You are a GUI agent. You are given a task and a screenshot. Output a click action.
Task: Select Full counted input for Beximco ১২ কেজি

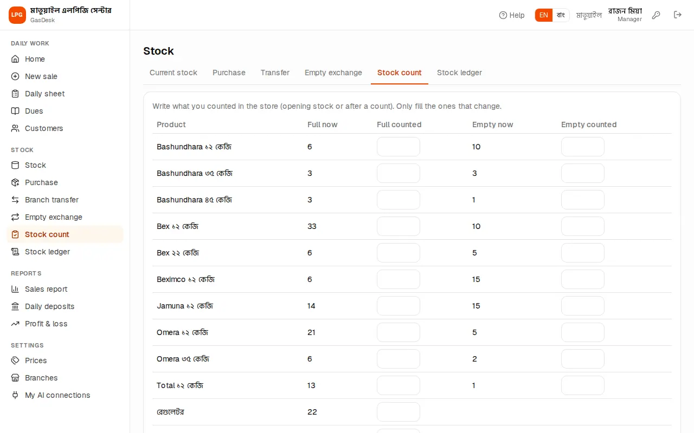[399, 279]
